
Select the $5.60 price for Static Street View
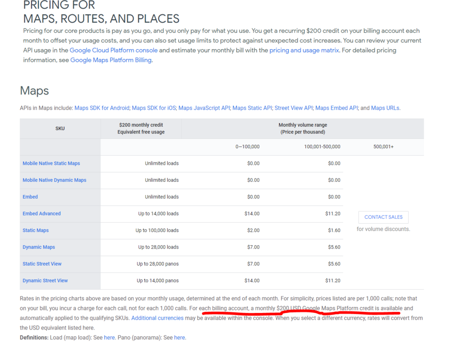[x=334, y=264]
